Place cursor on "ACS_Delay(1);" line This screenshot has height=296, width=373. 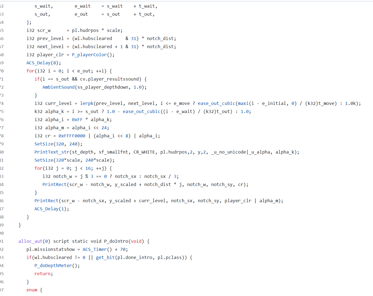coord(52,209)
